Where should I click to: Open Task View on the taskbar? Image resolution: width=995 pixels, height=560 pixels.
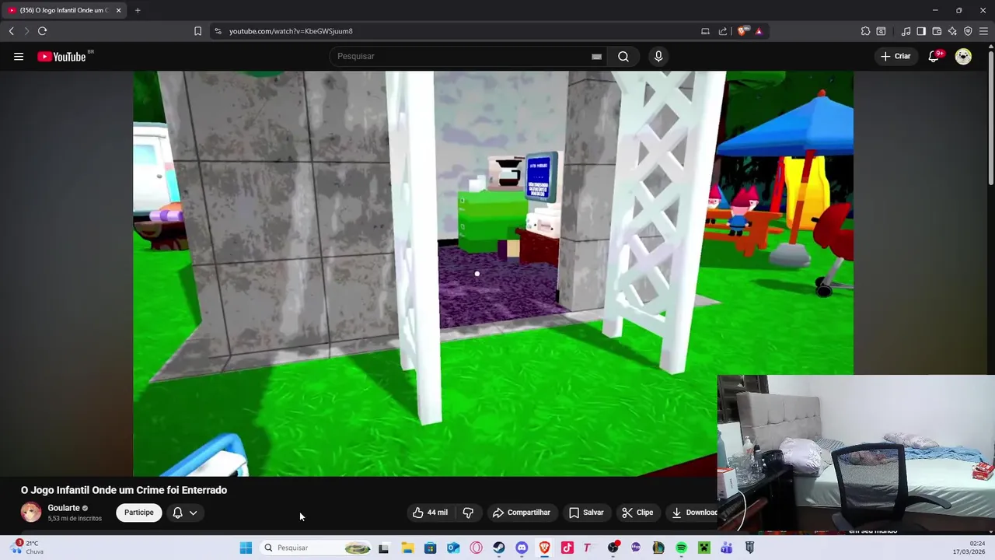click(383, 548)
